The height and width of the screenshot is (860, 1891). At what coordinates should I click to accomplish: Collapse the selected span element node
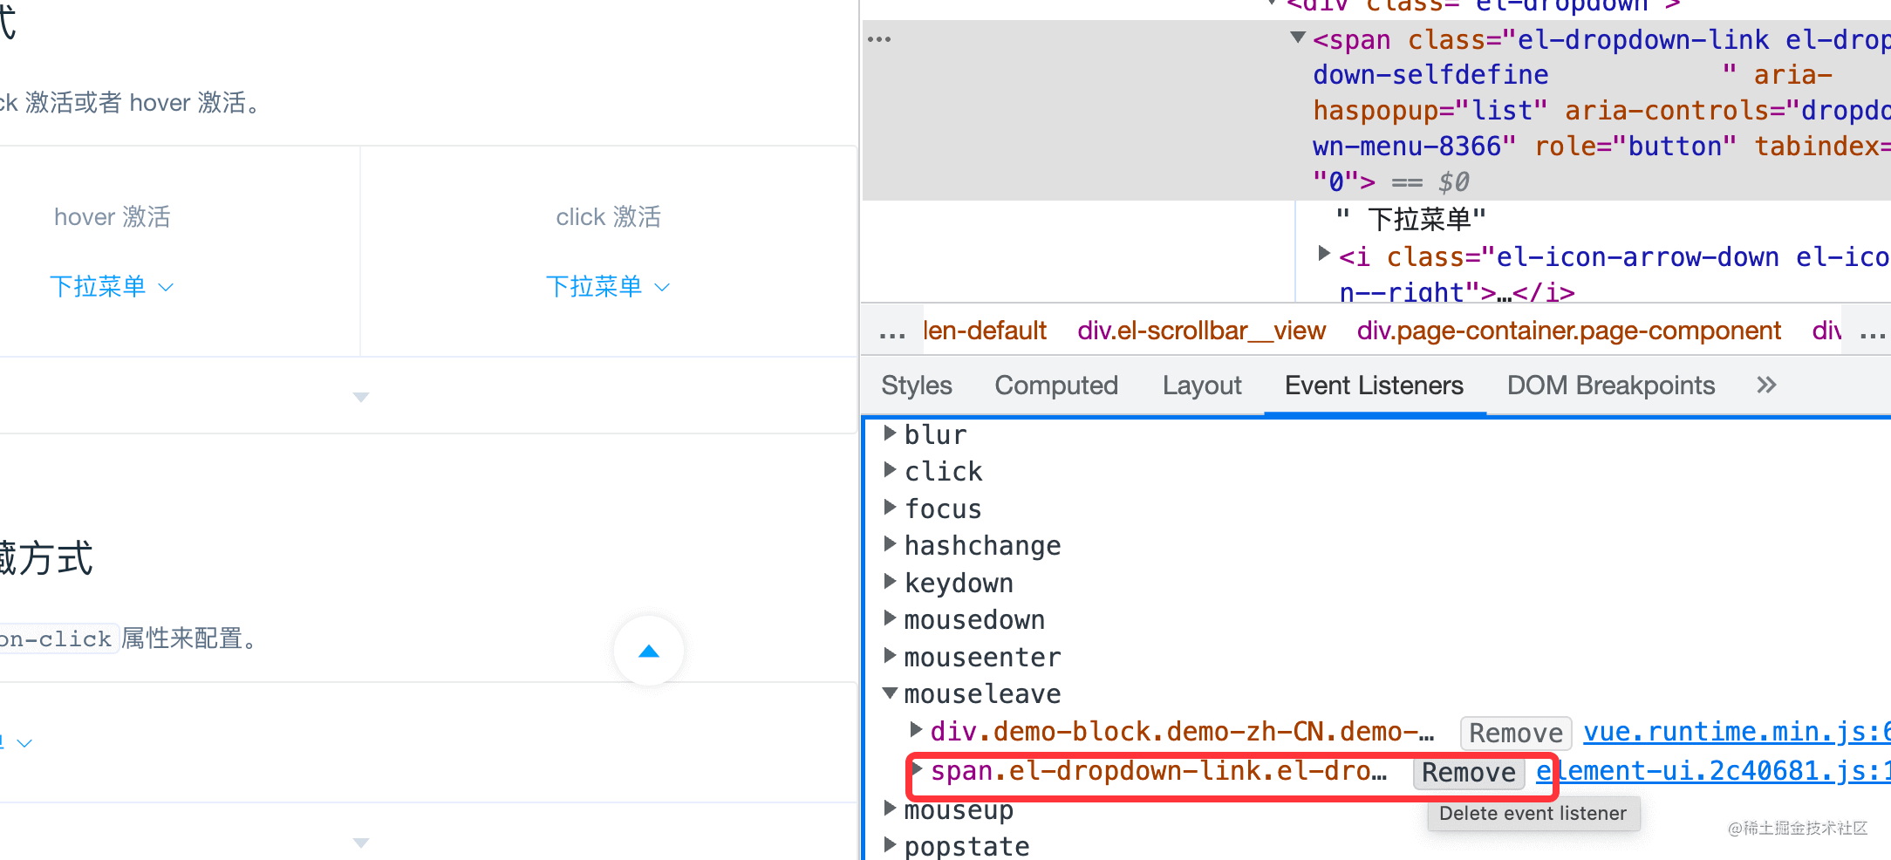click(1298, 38)
